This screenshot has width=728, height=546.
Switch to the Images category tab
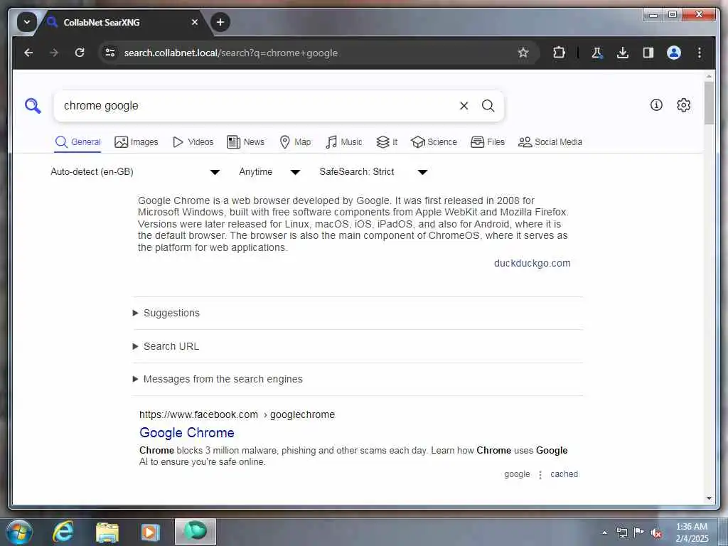pos(136,142)
